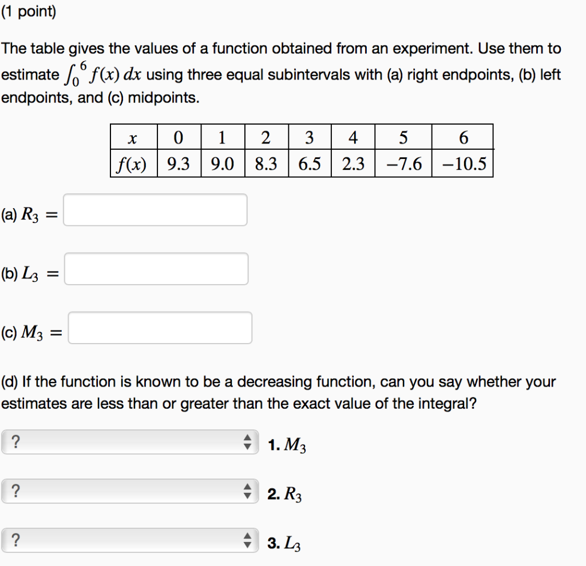Click up arrow on the M3 dropdown stepper
The height and width of the screenshot is (566, 586).
point(248,438)
